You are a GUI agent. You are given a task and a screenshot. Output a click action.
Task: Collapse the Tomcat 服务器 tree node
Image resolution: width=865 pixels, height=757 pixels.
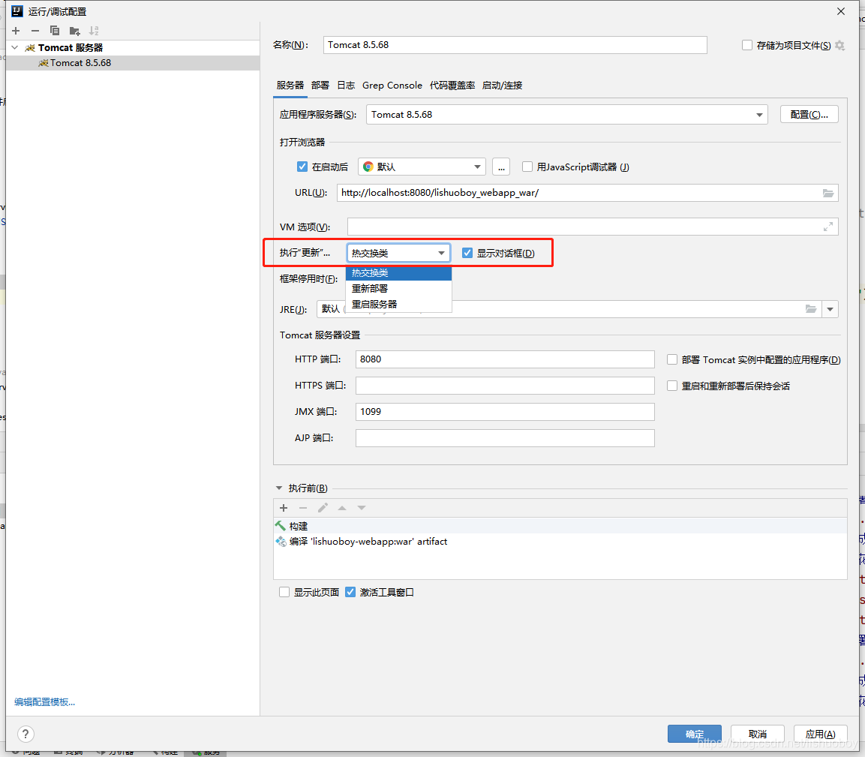point(15,47)
